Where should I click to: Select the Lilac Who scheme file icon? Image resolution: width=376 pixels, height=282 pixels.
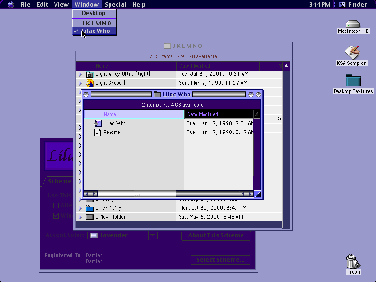click(x=98, y=124)
